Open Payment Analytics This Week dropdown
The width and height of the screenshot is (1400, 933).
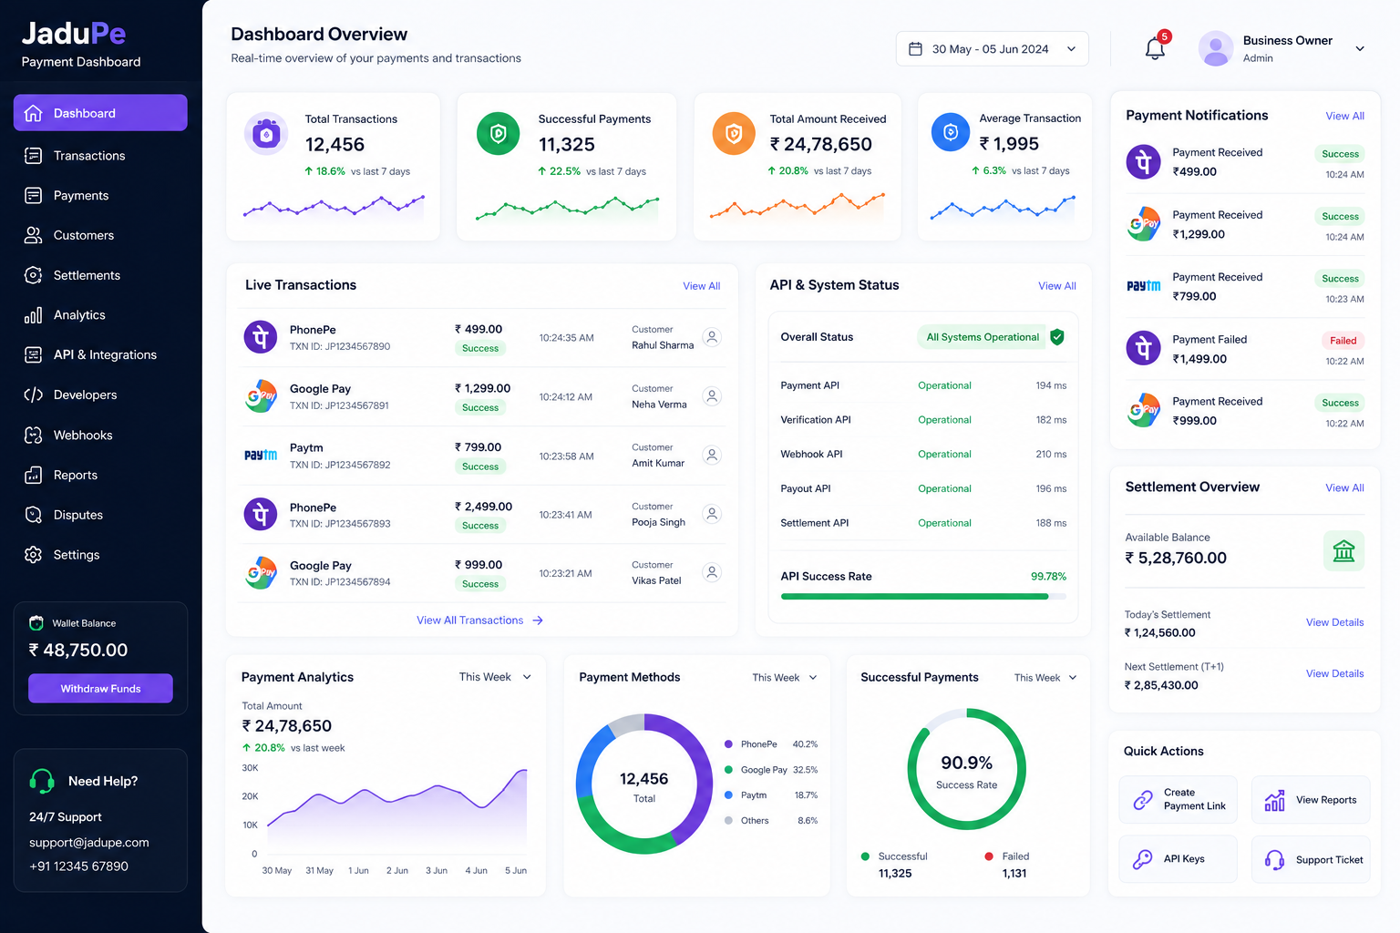pyautogui.click(x=495, y=677)
